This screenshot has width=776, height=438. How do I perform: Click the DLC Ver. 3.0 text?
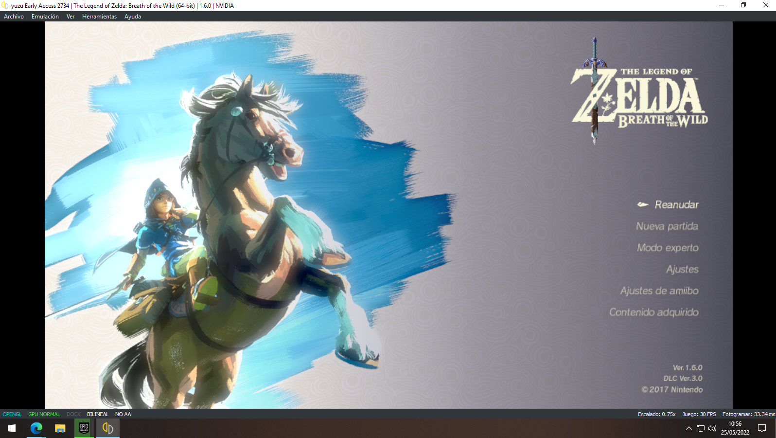[683, 378]
